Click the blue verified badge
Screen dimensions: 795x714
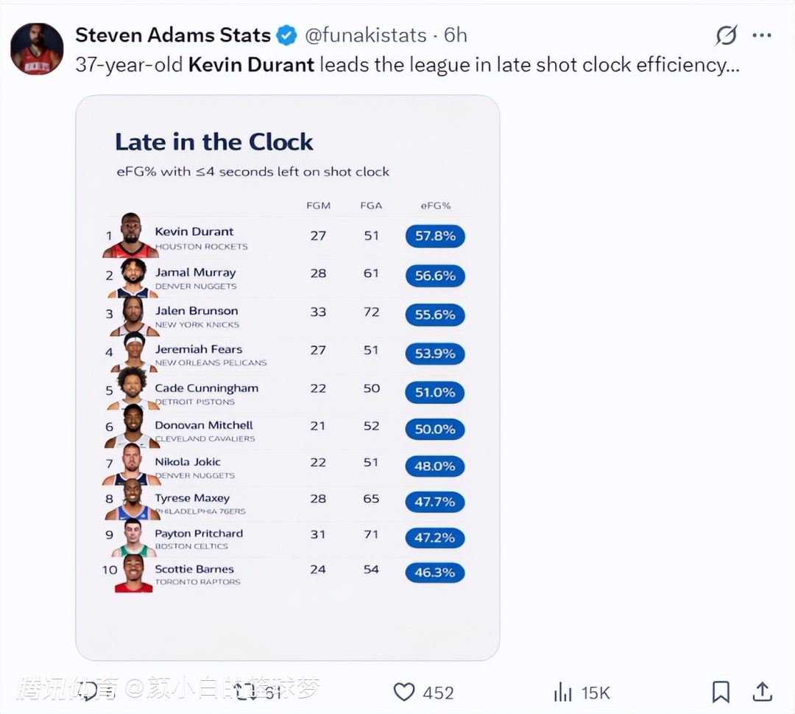(x=286, y=35)
